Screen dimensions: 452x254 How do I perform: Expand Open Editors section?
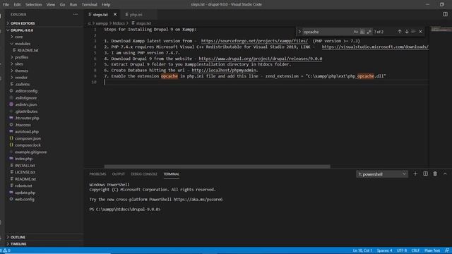pyautogui.click(x=23, y=23)
